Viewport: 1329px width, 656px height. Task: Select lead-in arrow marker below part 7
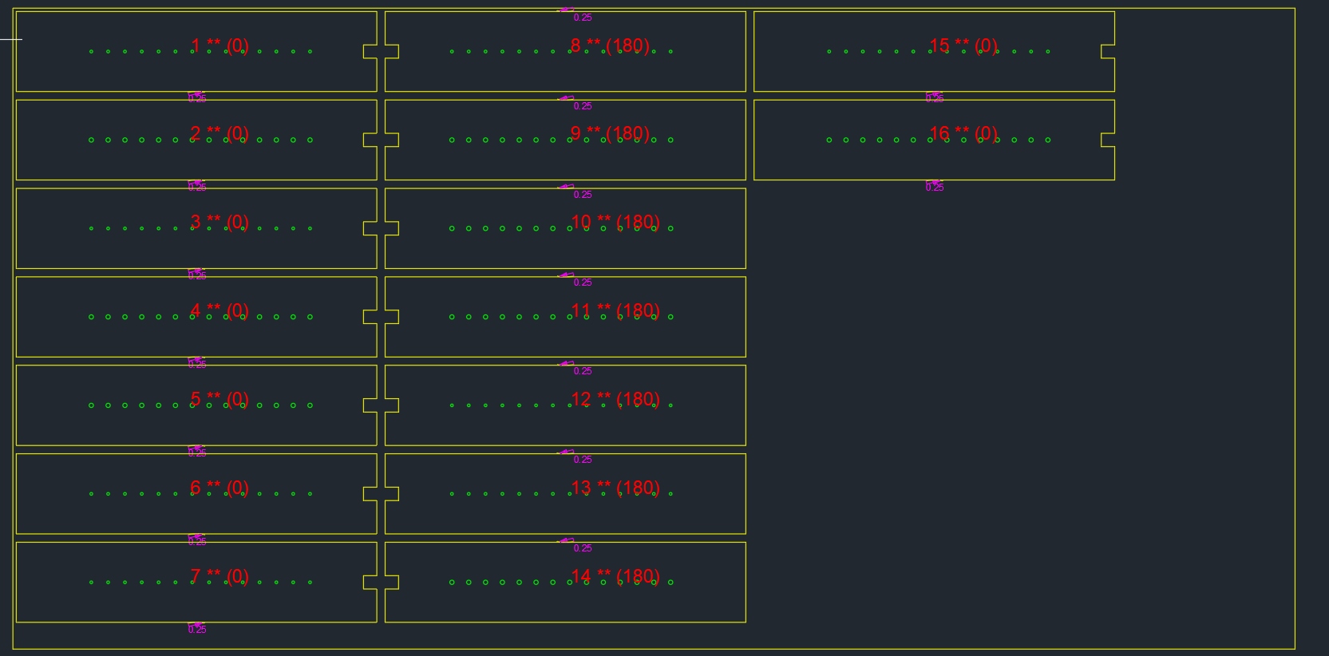(196, 625)
